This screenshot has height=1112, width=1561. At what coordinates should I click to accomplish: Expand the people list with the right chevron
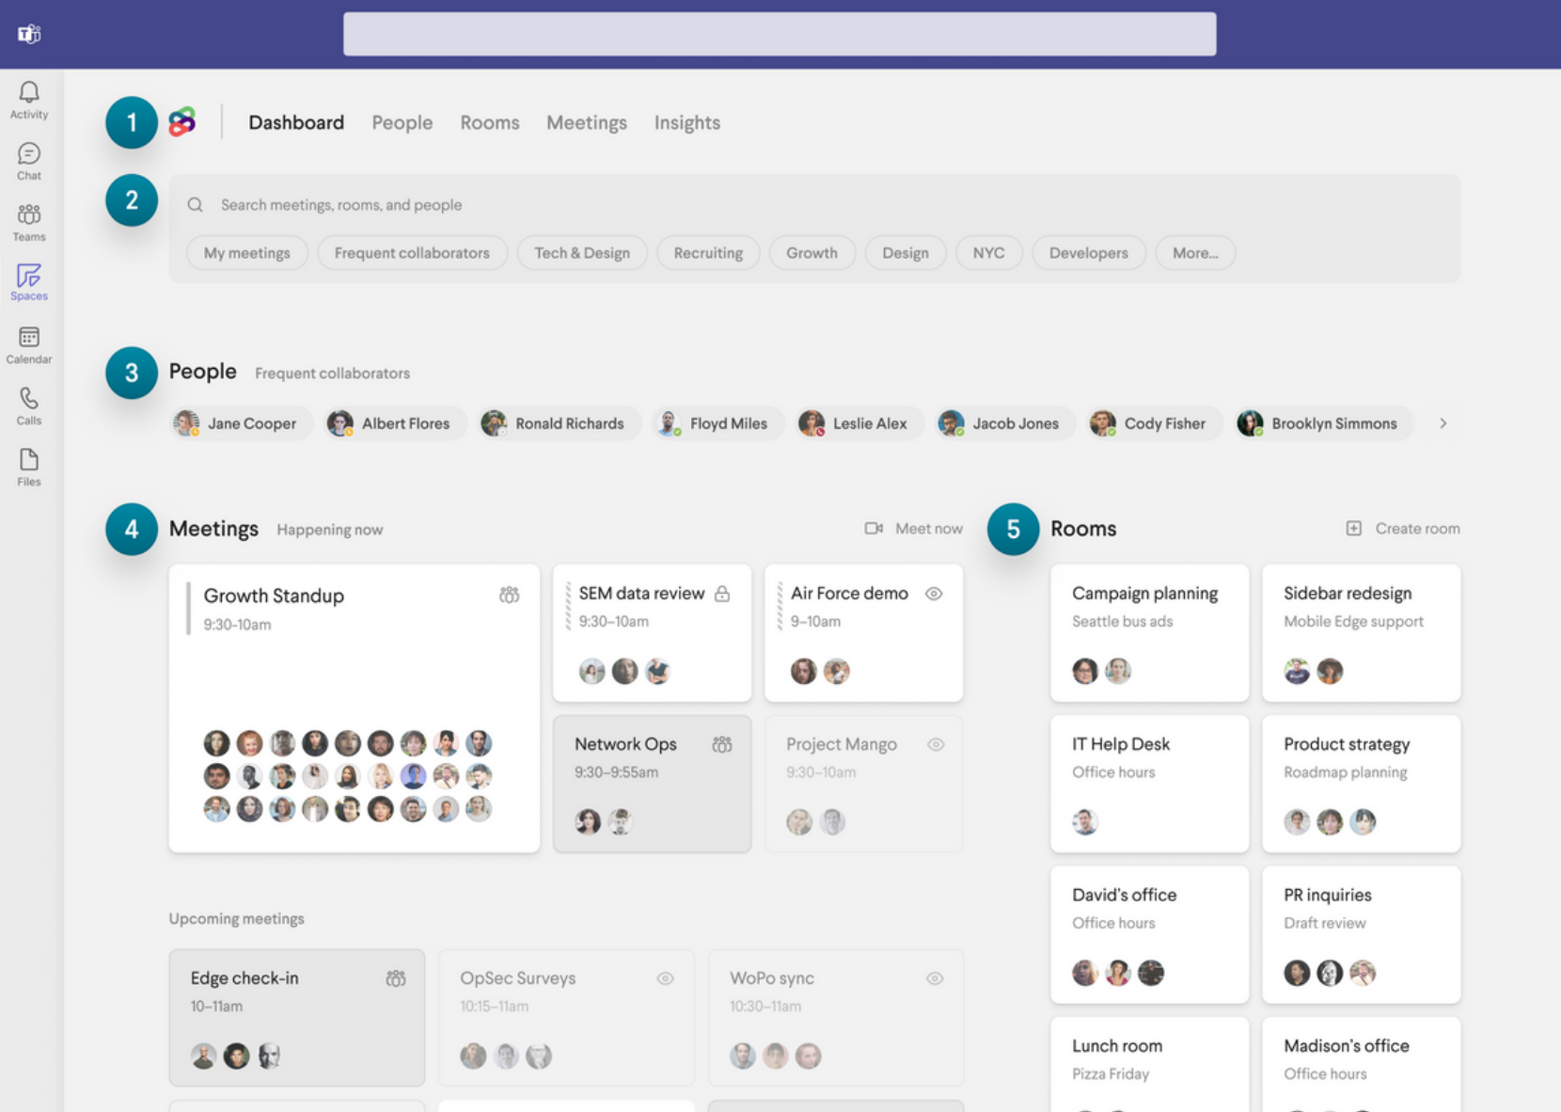coord(1443,423)
